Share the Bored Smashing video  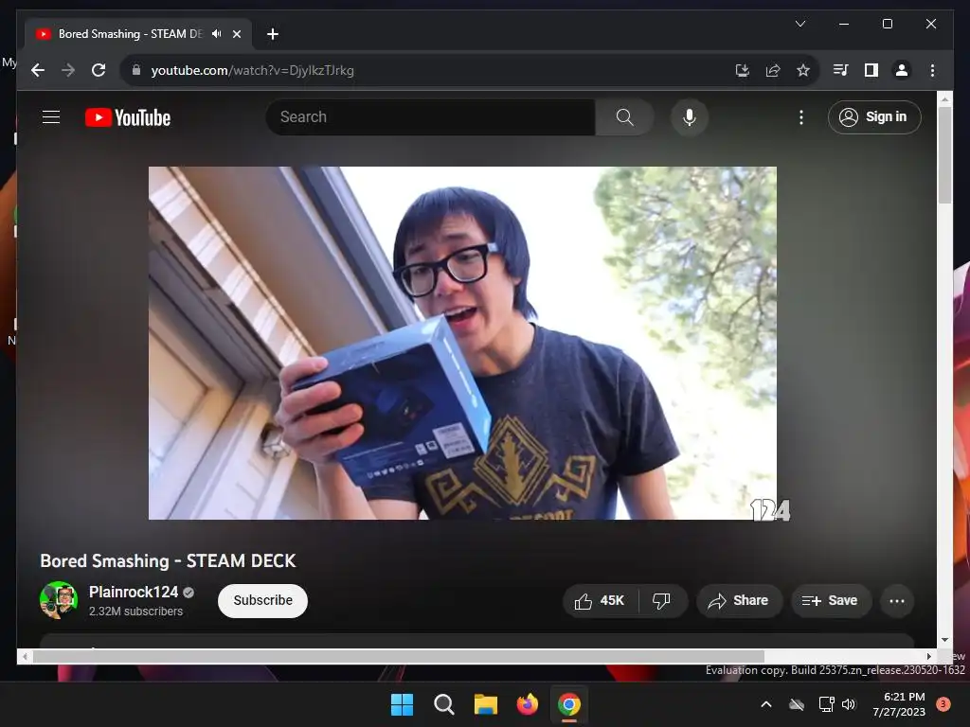point(739,600)
